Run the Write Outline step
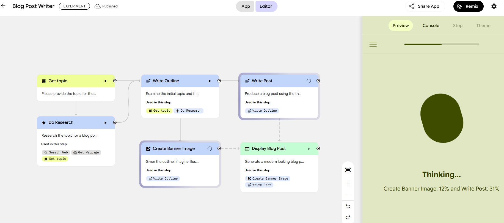The height and width of the screenshot is (223, 504). pyautogui.click(x=210, y=81)
